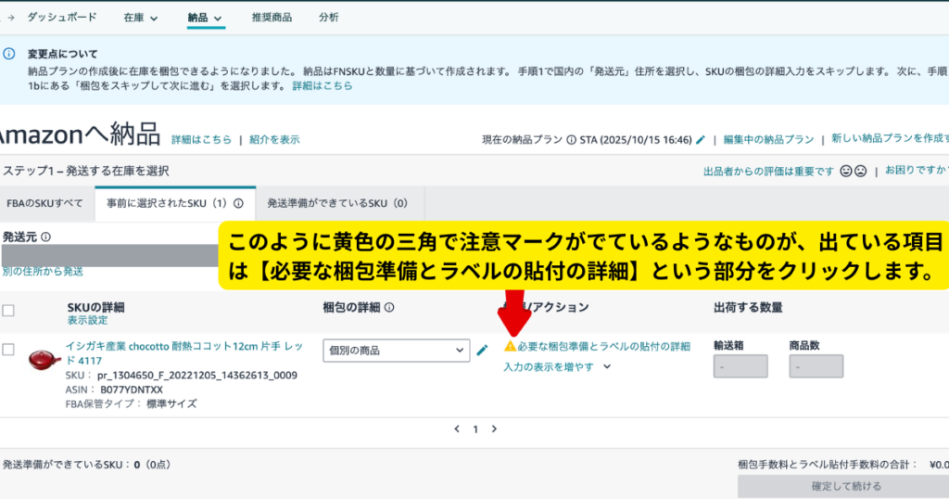Open the 個別の商品 packing type dropdown
Screen dimensions: 949x499
(x=396, y=351)
